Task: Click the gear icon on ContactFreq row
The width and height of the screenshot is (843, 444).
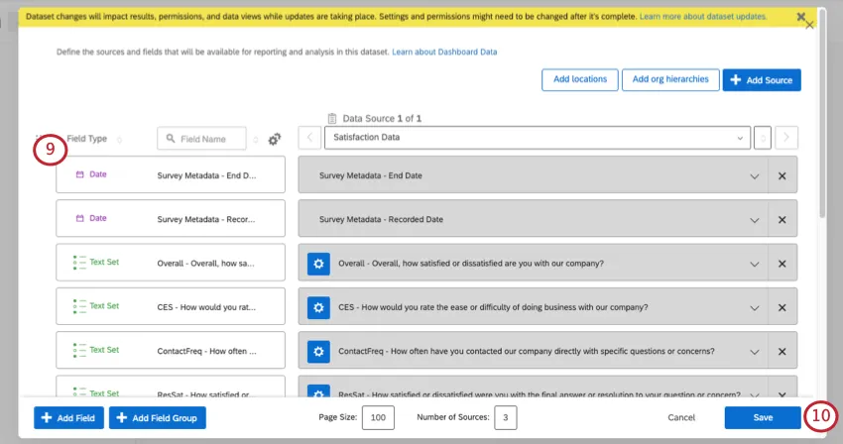Action: coord(318,351)
